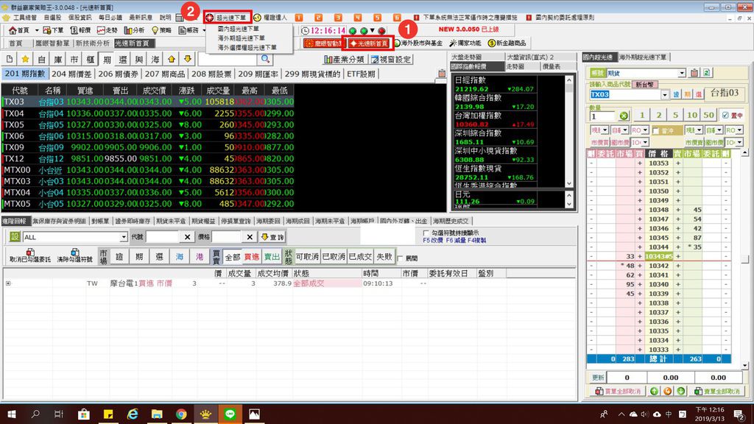Toggle the 置中 center checkbox

tap(725, 116)
